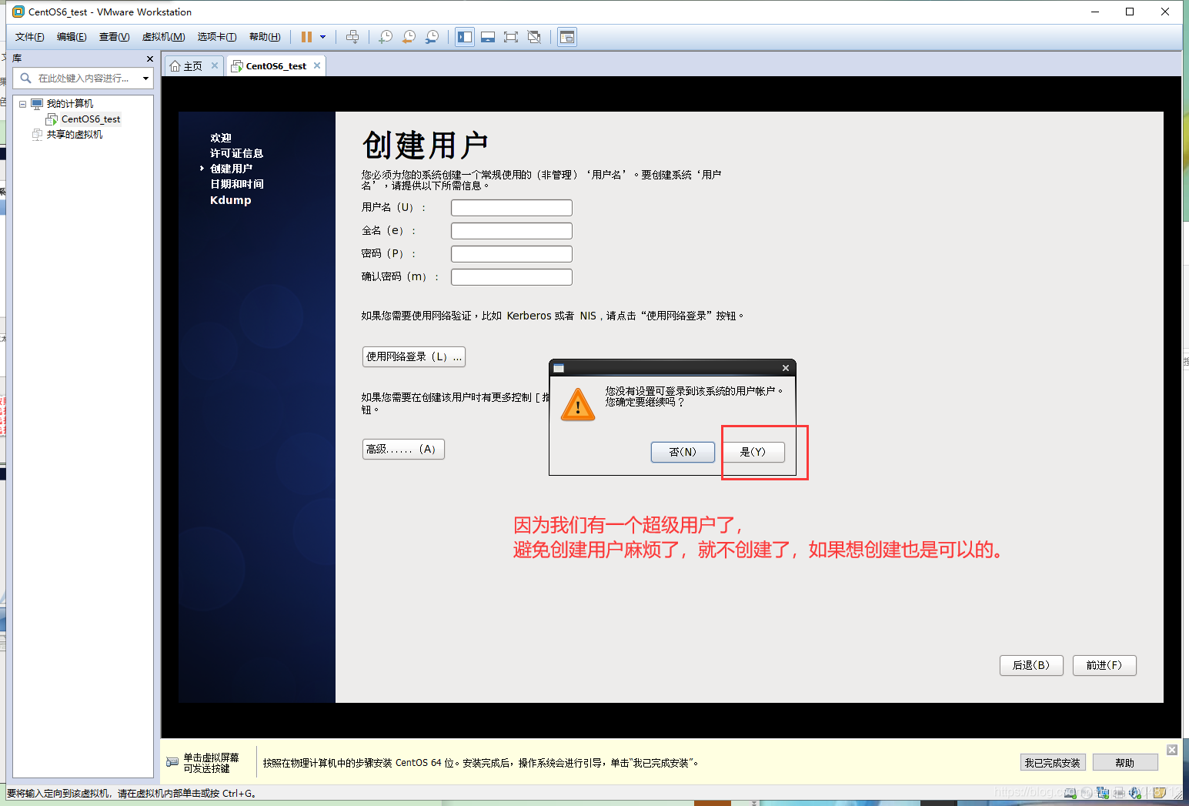Revert the virtual machine to its snapshot
This screenshot has height=806, width=1189.
pyautogui.click(x=409, y=36)
